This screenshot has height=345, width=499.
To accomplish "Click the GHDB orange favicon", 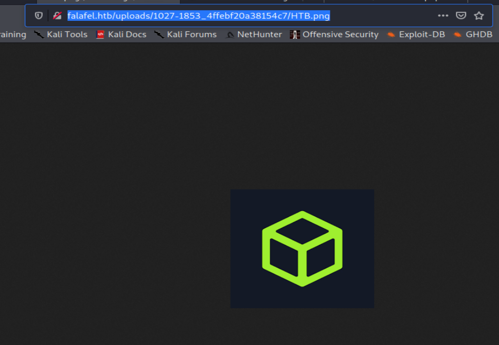I will (x=458, y=34).
